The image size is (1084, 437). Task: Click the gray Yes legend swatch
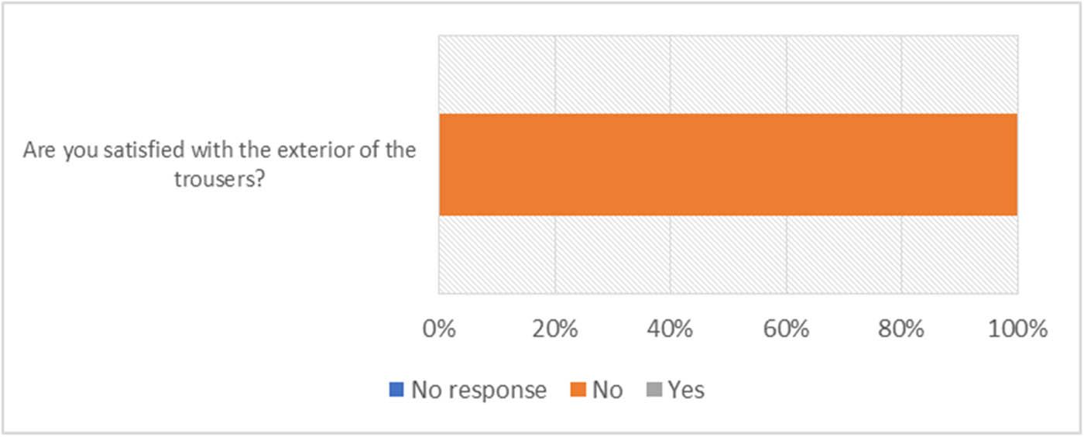pos(651,390)
